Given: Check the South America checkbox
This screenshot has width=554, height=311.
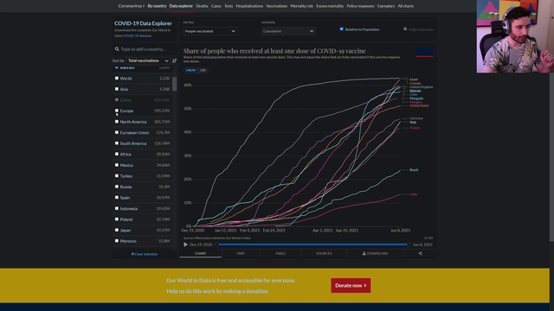Looking at the screenshot, I should click(x=117, y=143).
